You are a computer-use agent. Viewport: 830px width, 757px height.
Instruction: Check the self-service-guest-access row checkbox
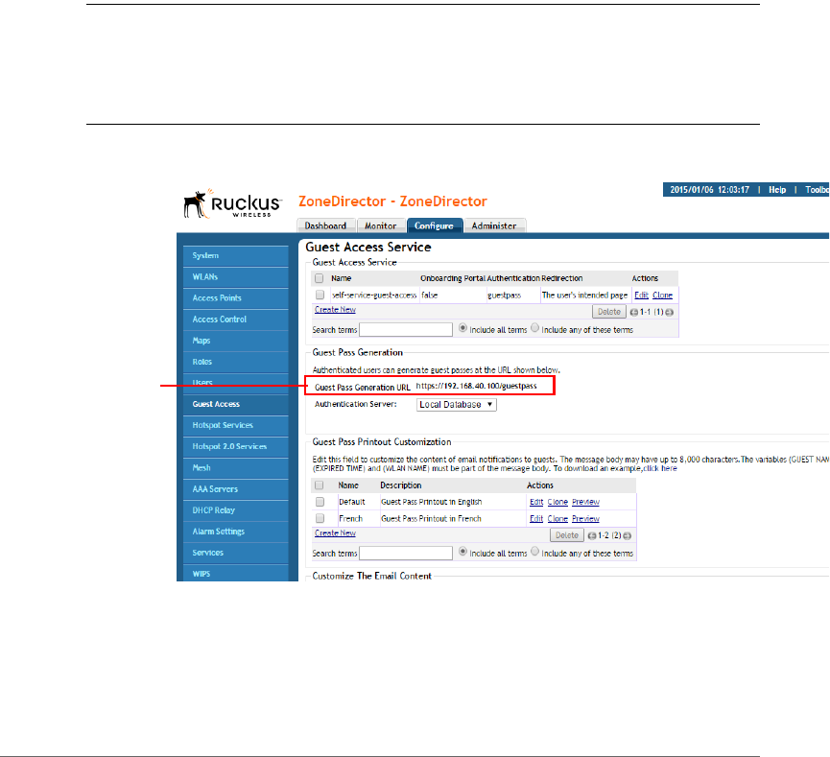(x=320, y=295)
